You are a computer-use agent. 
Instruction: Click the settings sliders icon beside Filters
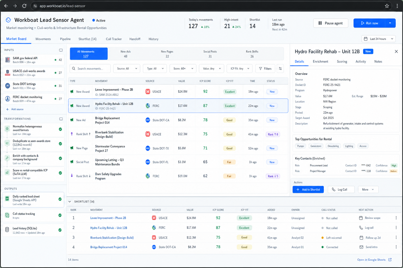(x=280, y=69)
